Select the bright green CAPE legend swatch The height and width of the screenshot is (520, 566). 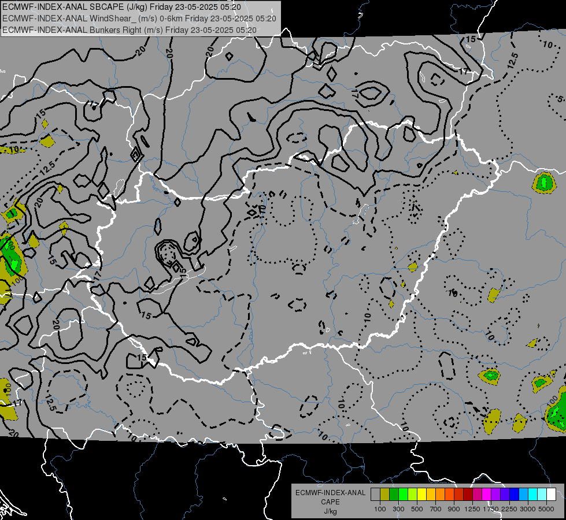click(x=403, y=495)
